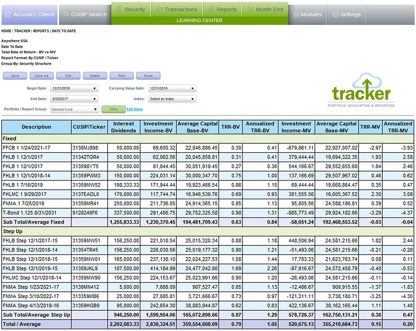Viewport: 416px width, 331px height.
Task: Choose an index from the Index dropdown
Action: (171, 99)
